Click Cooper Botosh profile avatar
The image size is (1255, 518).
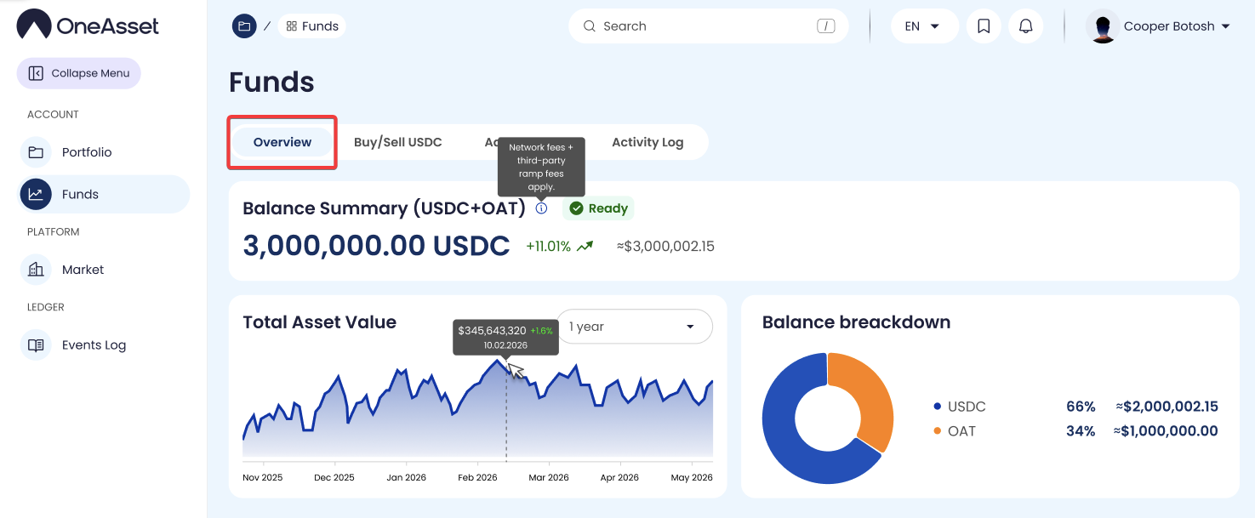[1103, 26]
